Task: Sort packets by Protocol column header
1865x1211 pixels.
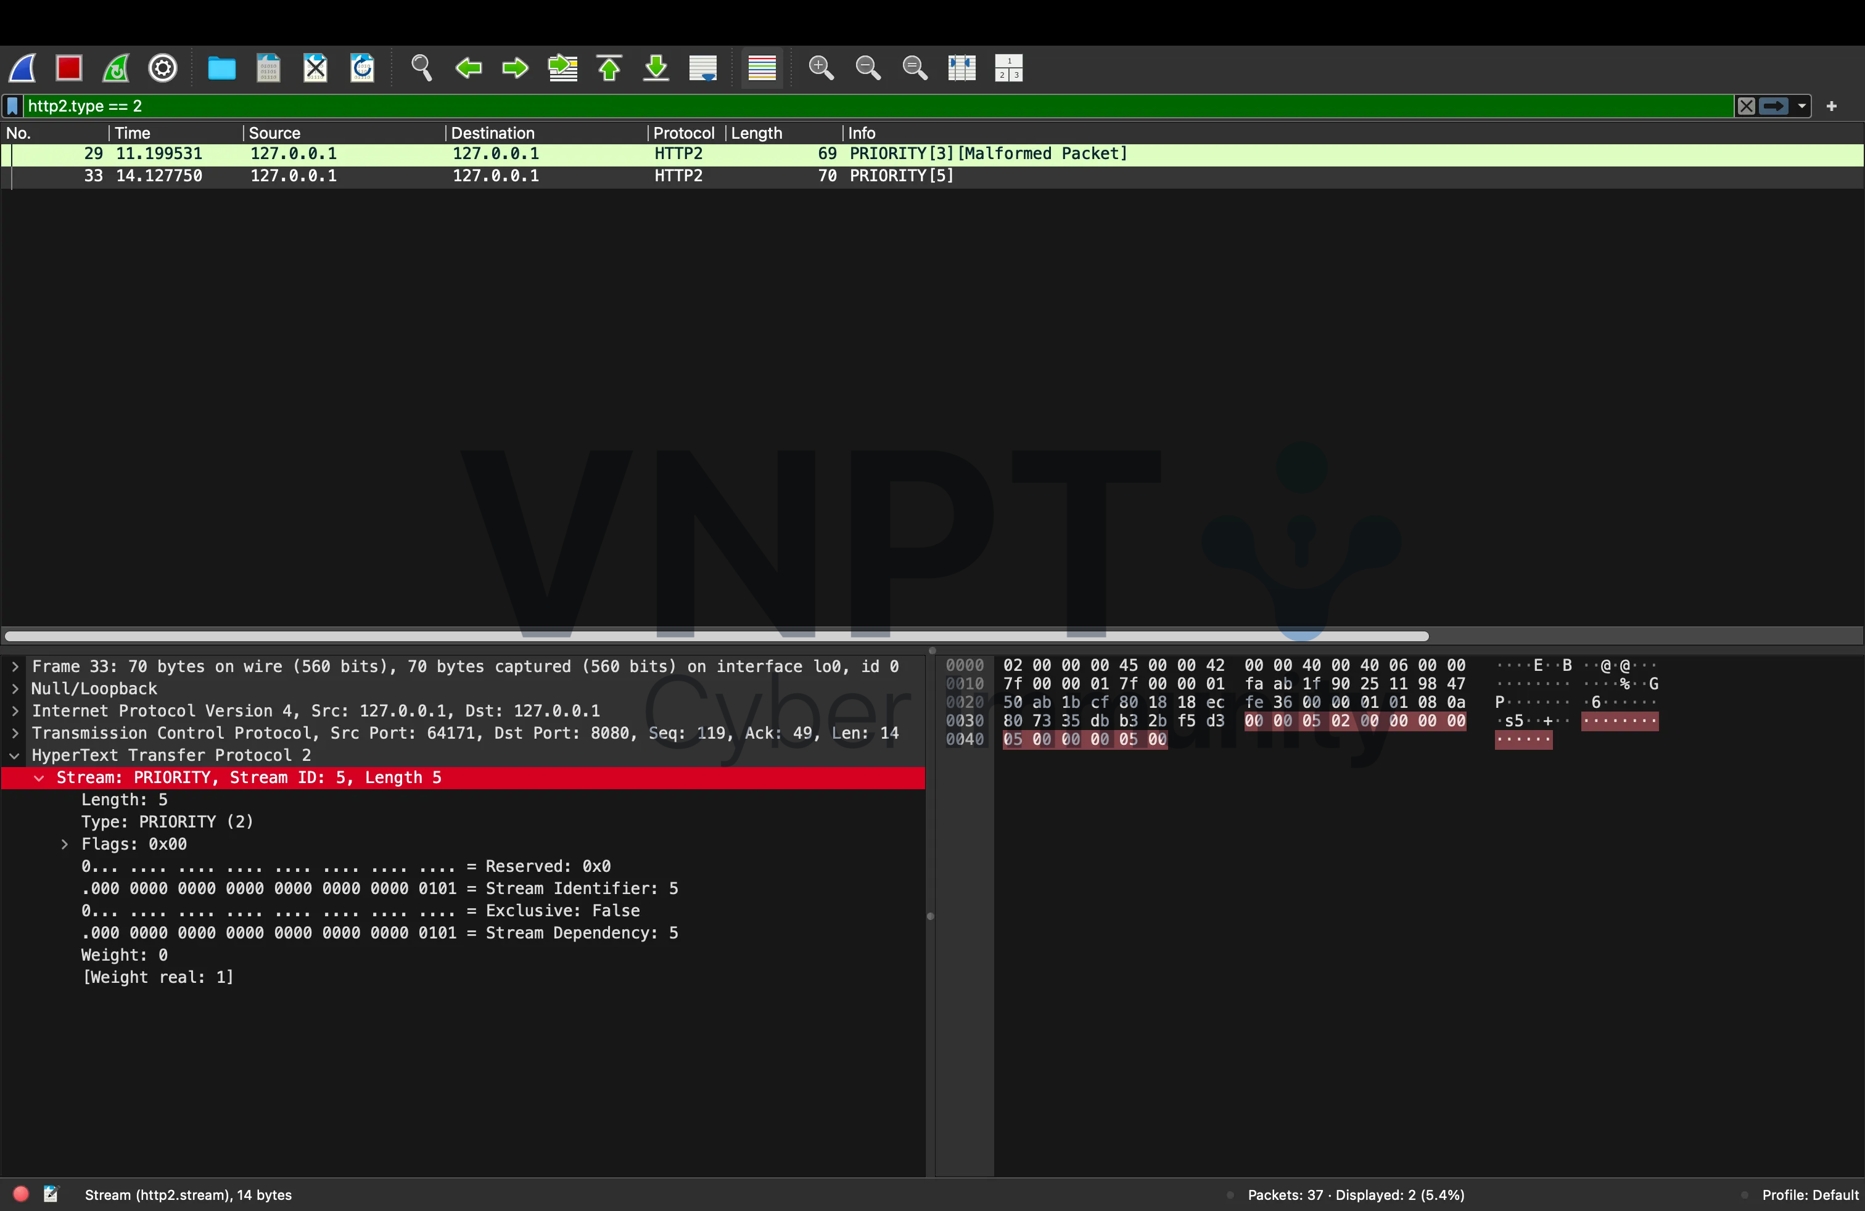Action: tap(683, 133)
